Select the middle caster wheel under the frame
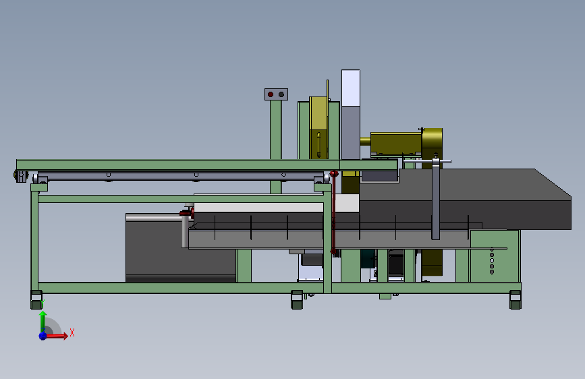The height and width of the screenshot is (379, 585). pos(297,300)
